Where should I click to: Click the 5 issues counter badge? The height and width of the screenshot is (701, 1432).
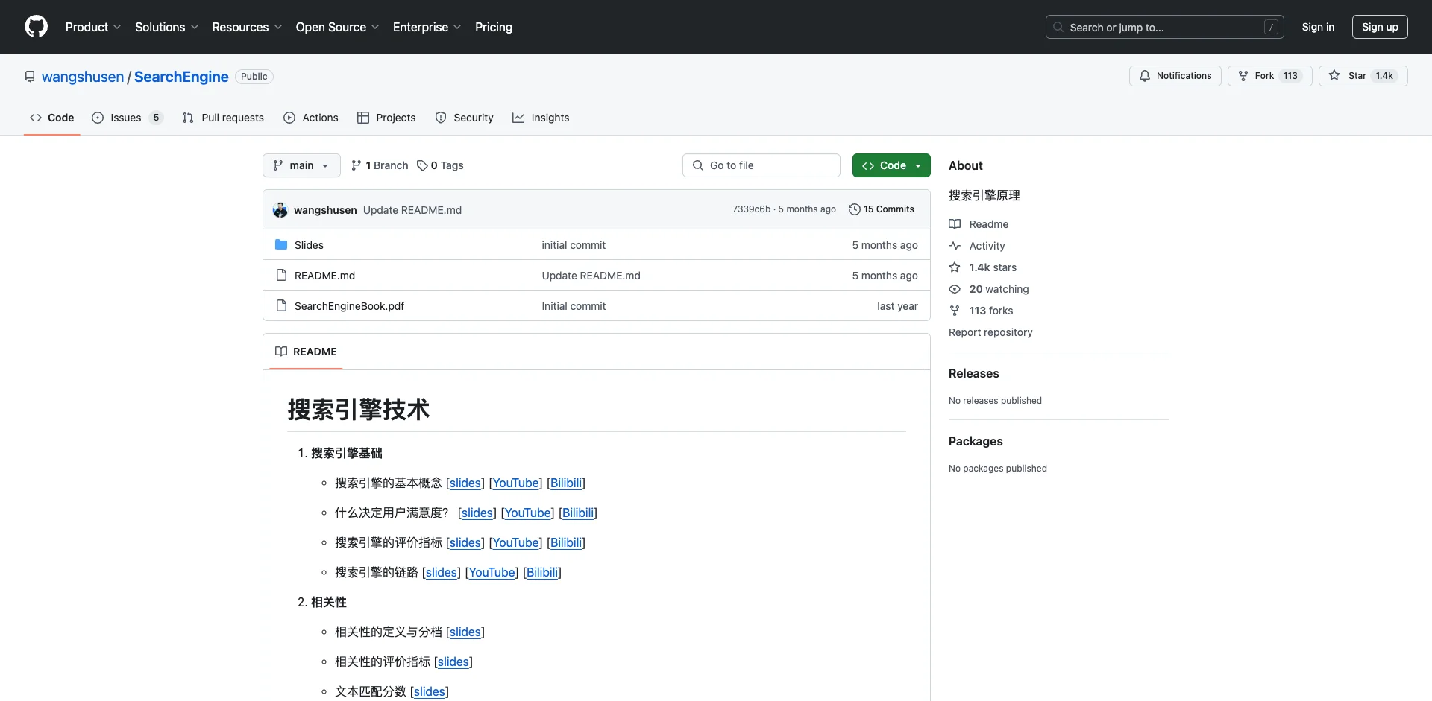(156, 118)
